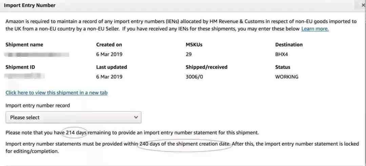Viewport: 366px width, 166px height.
Task: Click the Import Entry Number dialog title
Action: 30,5
